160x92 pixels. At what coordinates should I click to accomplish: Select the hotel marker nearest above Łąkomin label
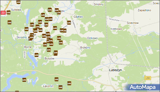point(56,79)
